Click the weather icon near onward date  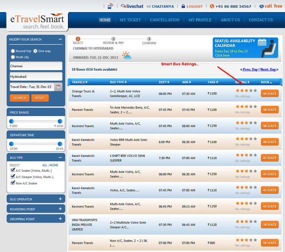127,56
